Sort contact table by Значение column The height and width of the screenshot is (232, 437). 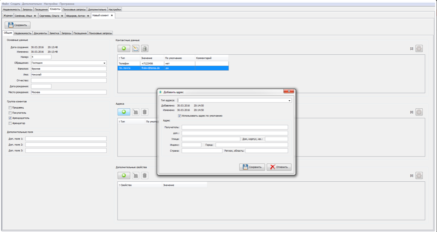point(152,58)
